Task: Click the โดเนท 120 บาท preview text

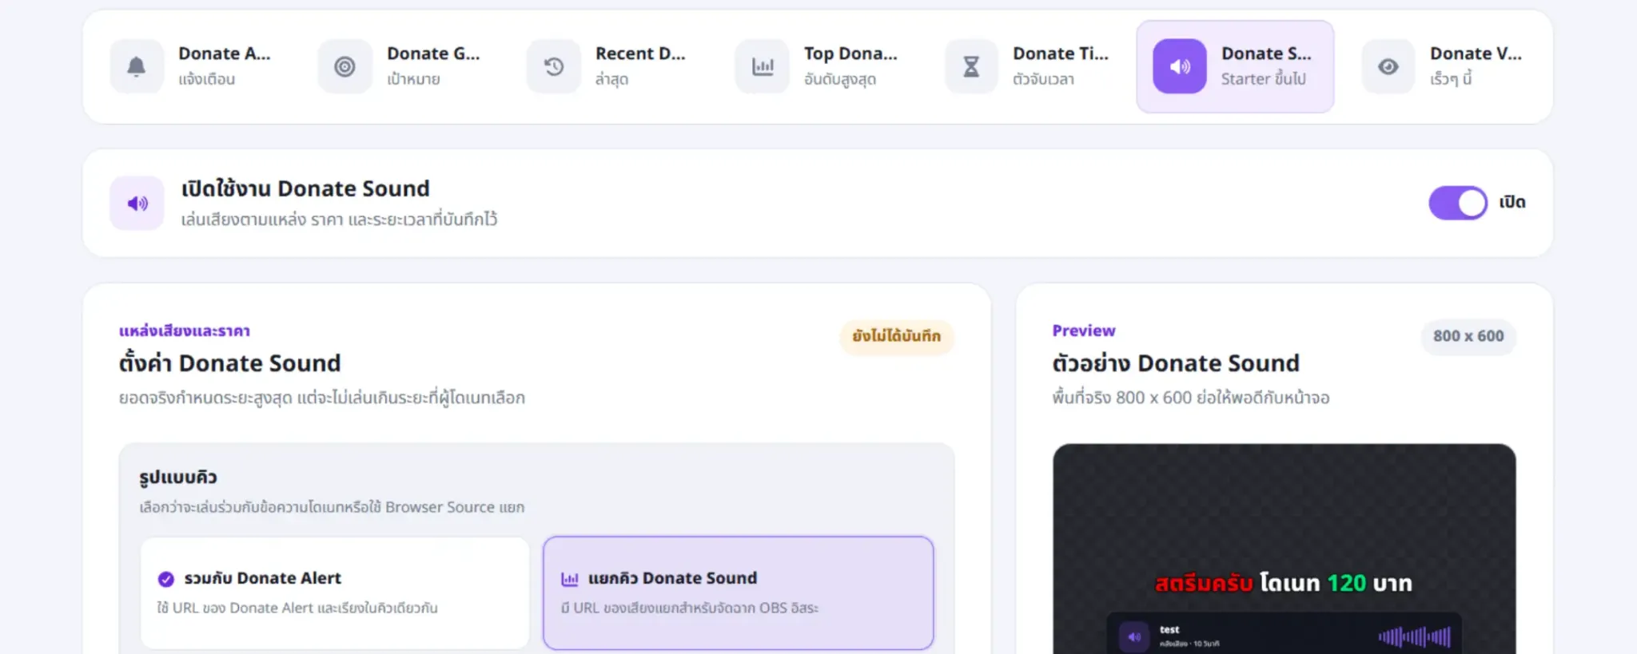Action: (x=1336, y=583)
